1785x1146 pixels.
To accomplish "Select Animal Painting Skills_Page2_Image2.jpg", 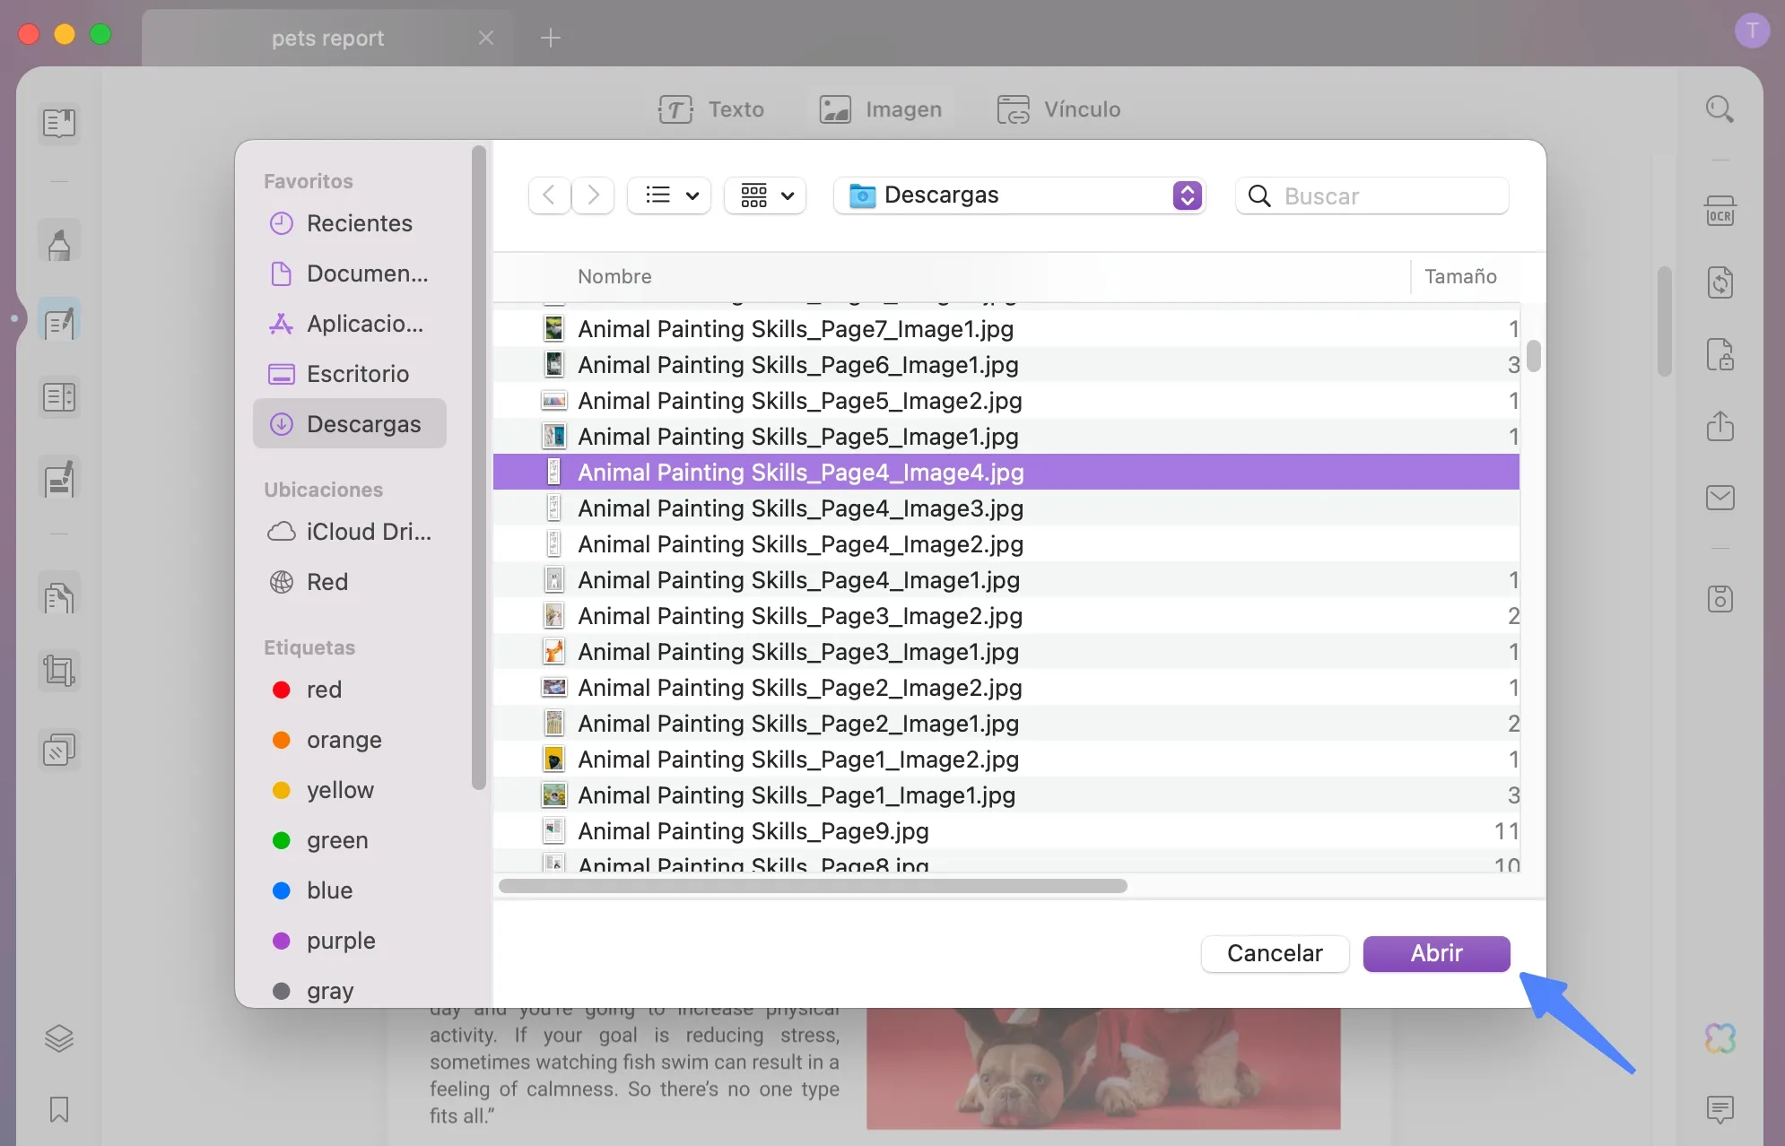I will [1006, 688].
